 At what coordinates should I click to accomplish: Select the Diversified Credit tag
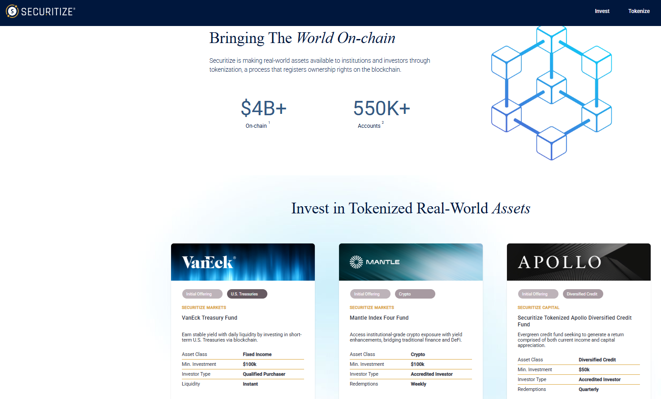click(583, 294)
